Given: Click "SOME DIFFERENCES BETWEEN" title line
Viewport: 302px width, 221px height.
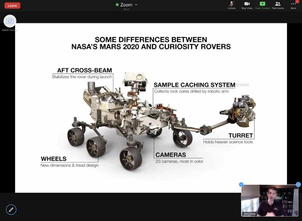Looking at the screenshot, I should (x=151, y=40).
